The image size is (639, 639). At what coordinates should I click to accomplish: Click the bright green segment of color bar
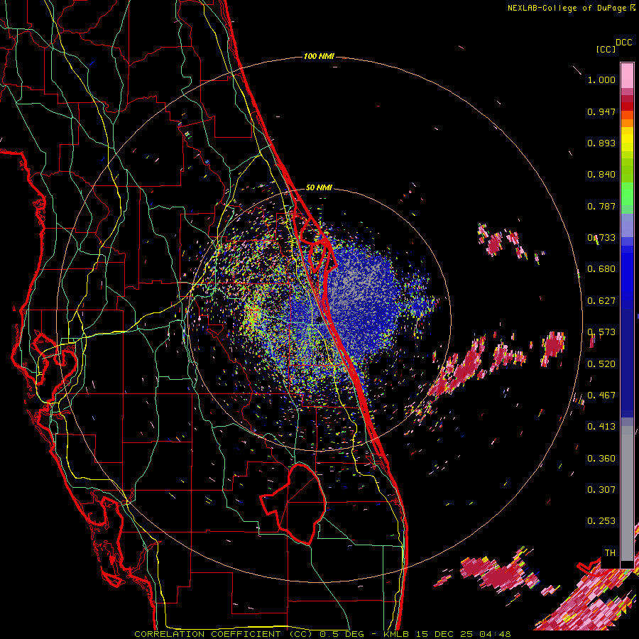point(627,194)
